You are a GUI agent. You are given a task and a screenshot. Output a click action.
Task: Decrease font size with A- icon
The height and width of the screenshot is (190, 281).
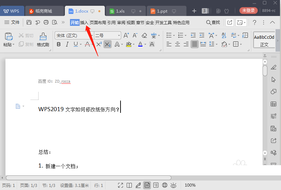pyautogui.click(x=135, y=35)
